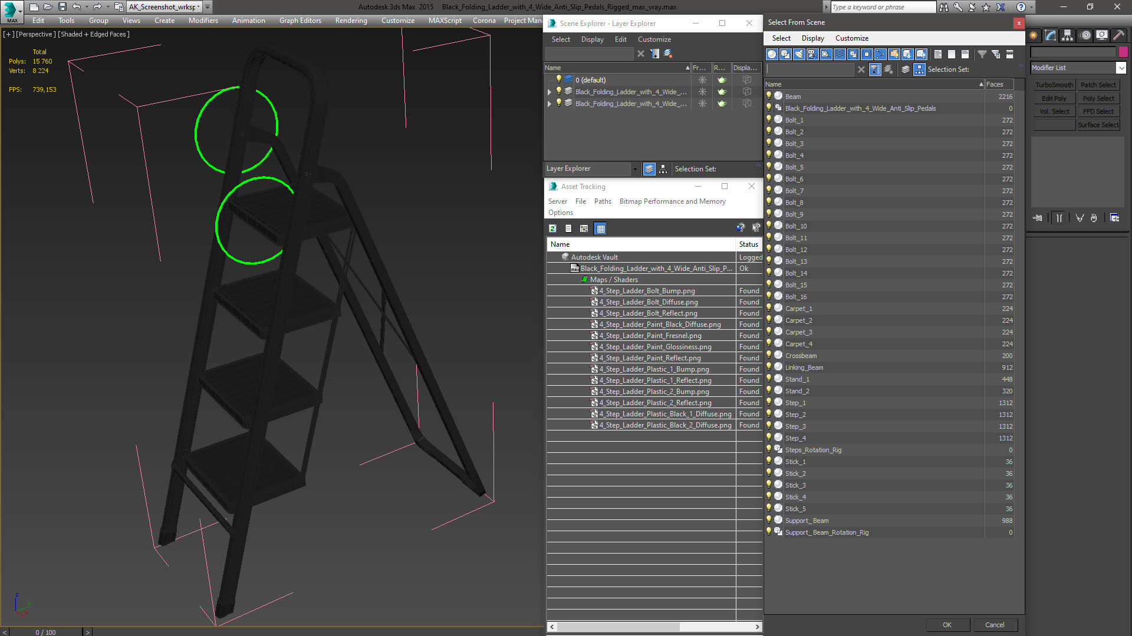The width and height of the screenshot is (1132, 636).
Task: Click the Paths tab in Asset Tracking
Action: (x=602, y=201)
